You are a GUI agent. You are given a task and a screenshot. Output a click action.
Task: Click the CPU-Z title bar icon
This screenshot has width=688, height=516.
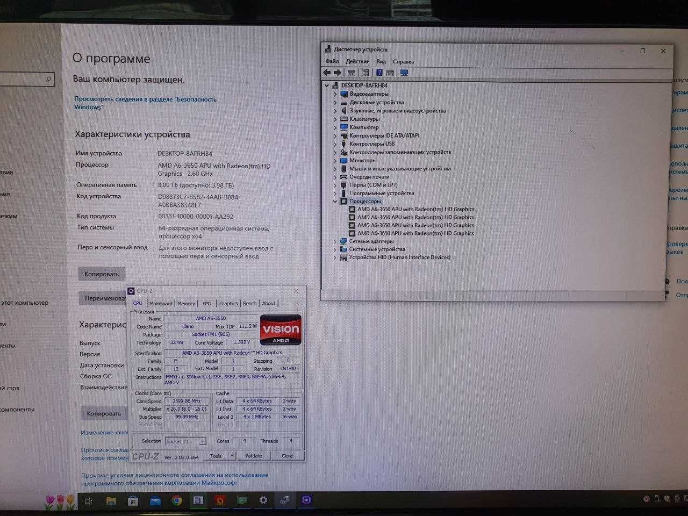click(131, 291)
